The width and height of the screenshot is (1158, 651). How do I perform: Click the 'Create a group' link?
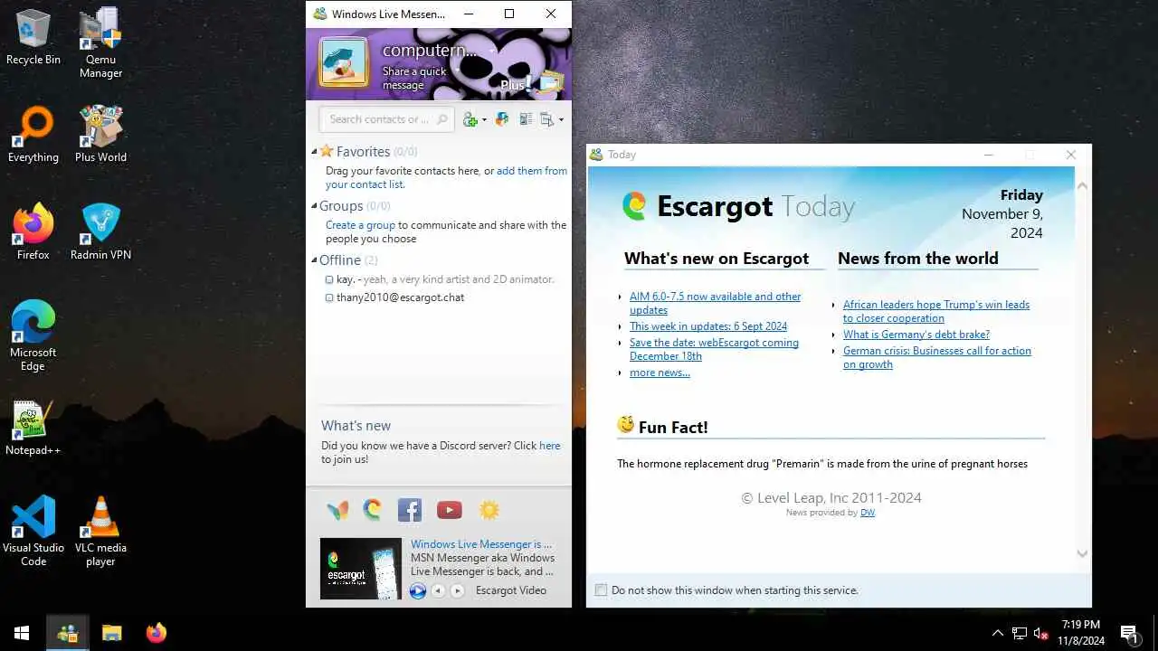[360, 225]
